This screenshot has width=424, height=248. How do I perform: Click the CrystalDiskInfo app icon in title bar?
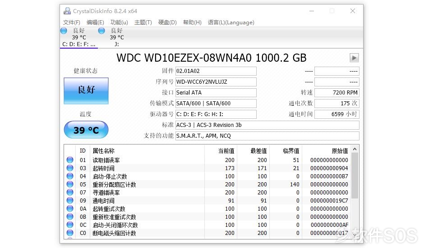coord(67,11)
